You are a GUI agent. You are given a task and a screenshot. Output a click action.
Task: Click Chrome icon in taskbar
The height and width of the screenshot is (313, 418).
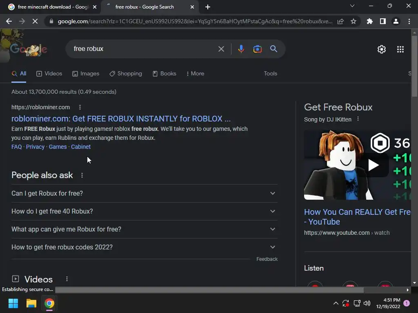pyautogui.click(x=49, y=303)
